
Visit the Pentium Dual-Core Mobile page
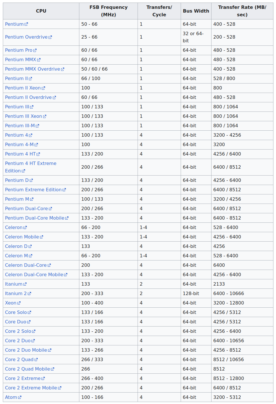point(35,218)
